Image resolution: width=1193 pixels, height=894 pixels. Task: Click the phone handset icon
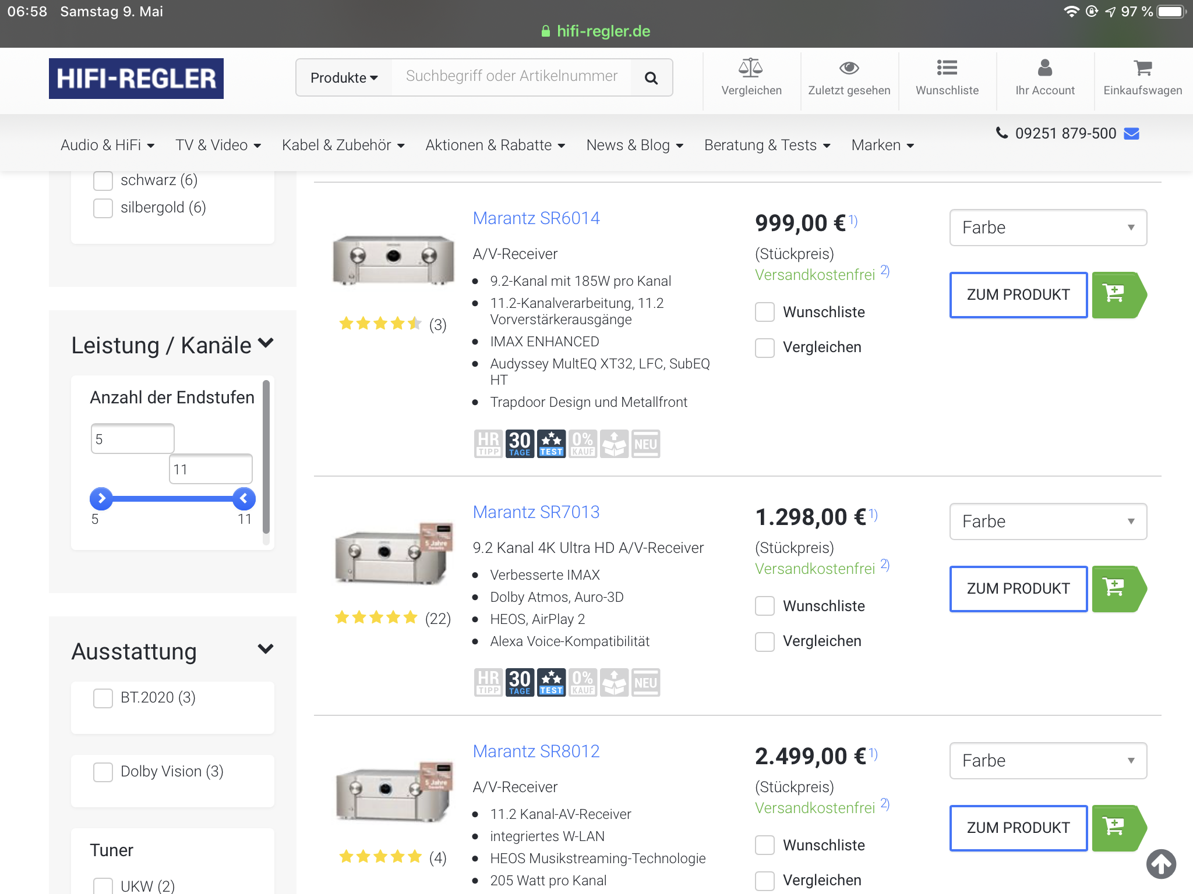1002,133
